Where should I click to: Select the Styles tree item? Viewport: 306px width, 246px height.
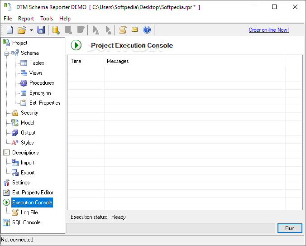pyautogui.click(x=27, y=143)
